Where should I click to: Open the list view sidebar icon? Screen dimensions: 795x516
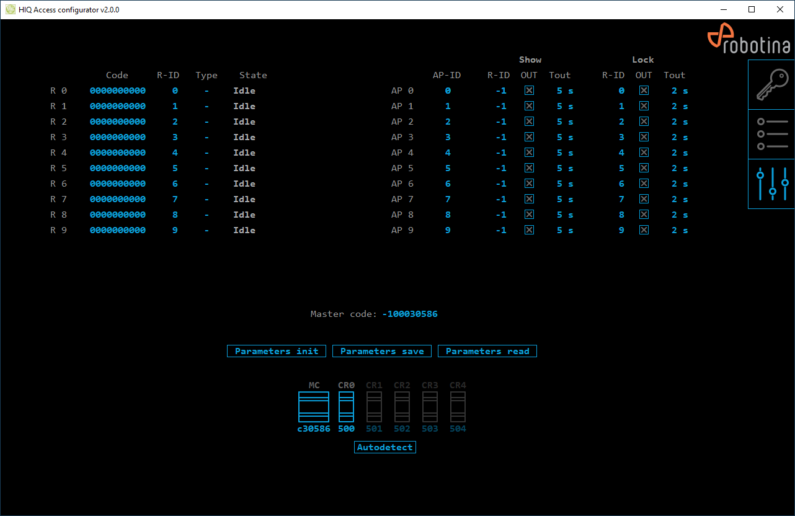click(771, 135)
